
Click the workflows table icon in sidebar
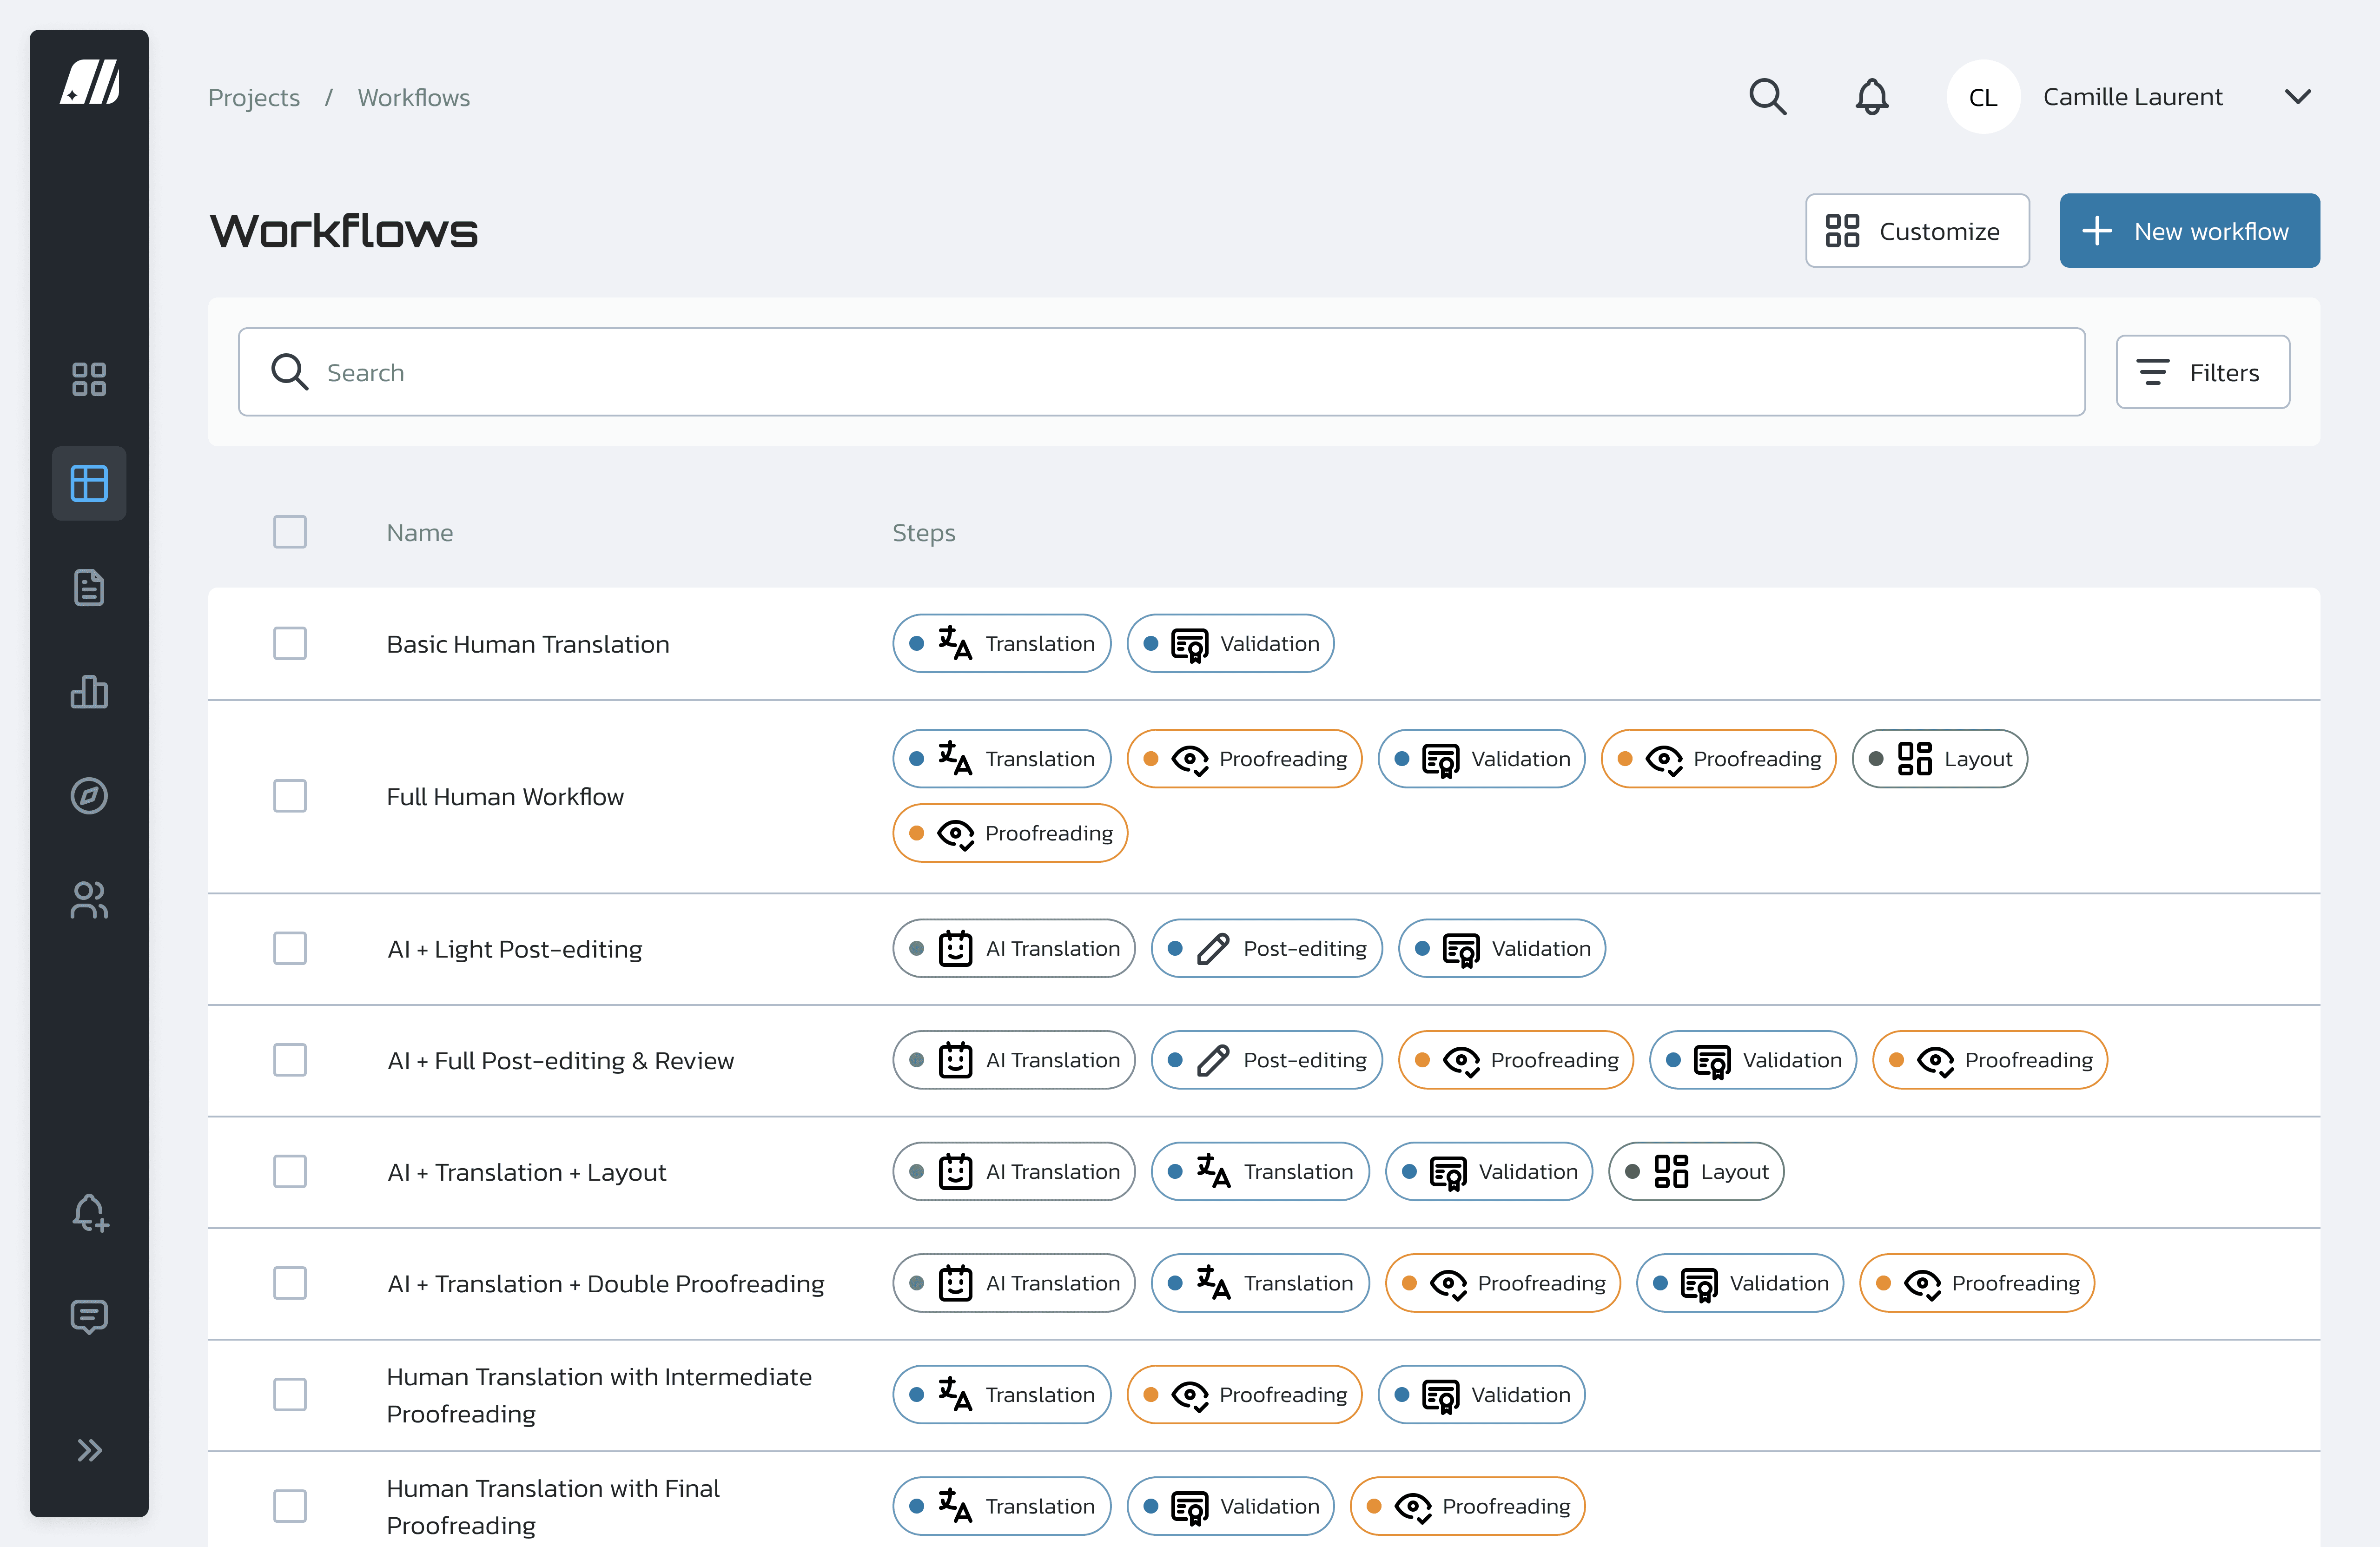coord(89,483)
